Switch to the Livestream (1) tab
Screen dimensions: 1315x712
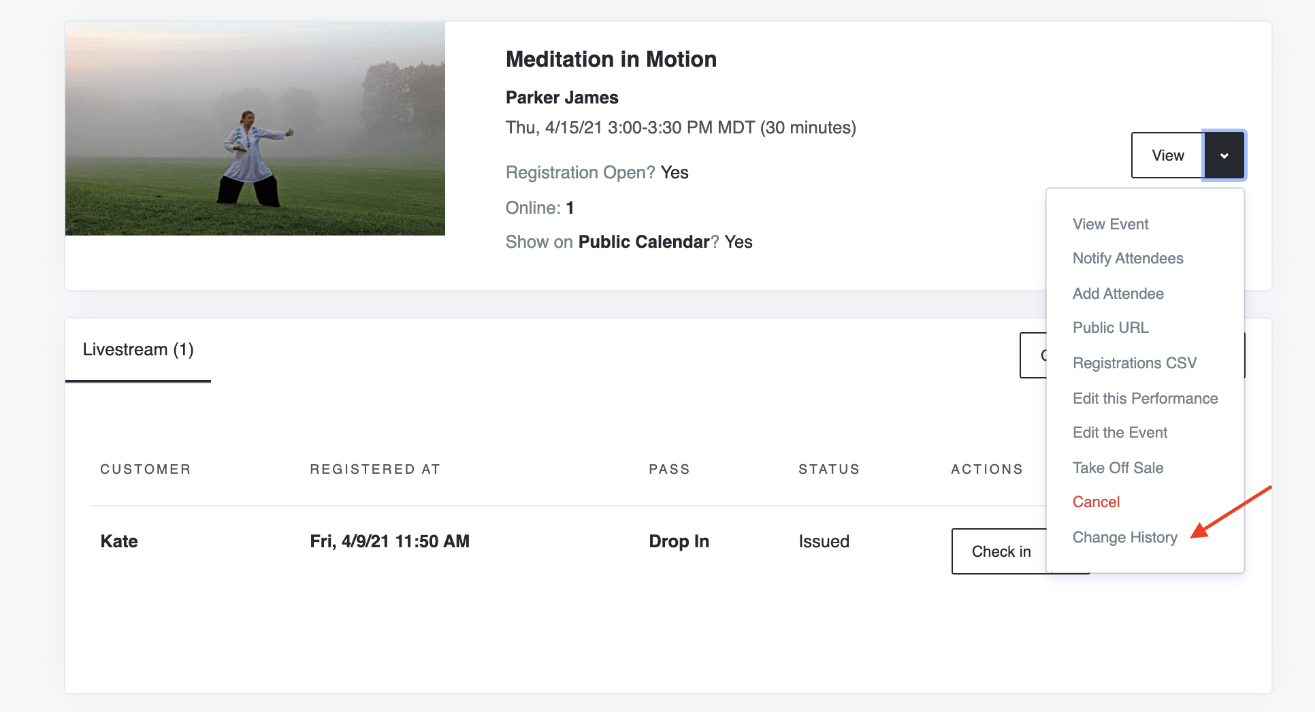[138, 350]
